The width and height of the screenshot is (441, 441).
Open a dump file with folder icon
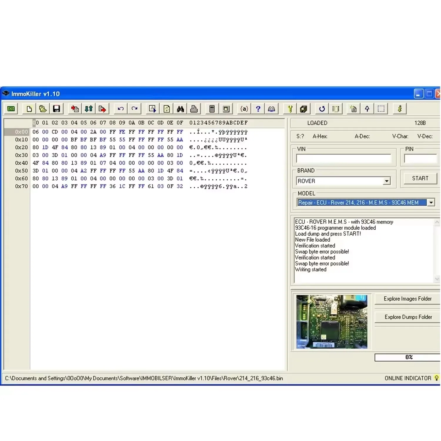pos(43,108)
